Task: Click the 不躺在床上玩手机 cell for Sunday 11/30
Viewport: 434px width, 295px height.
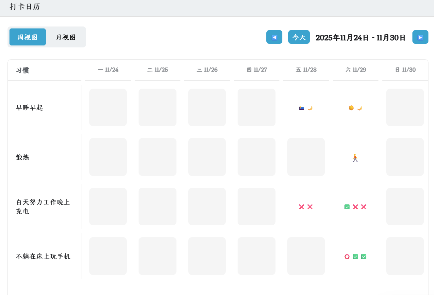Action: (x=405, y=256)
